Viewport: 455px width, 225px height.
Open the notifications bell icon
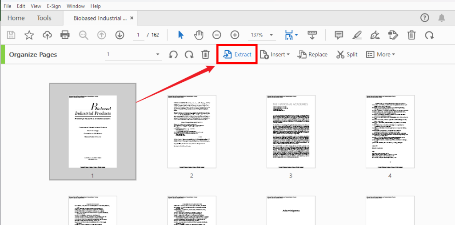(441, 18)
